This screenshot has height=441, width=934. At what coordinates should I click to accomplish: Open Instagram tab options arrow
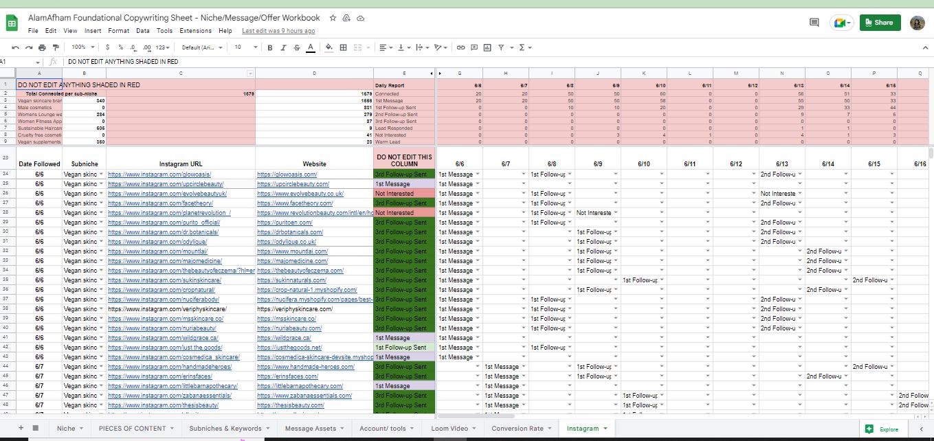[x=605, y=429]
